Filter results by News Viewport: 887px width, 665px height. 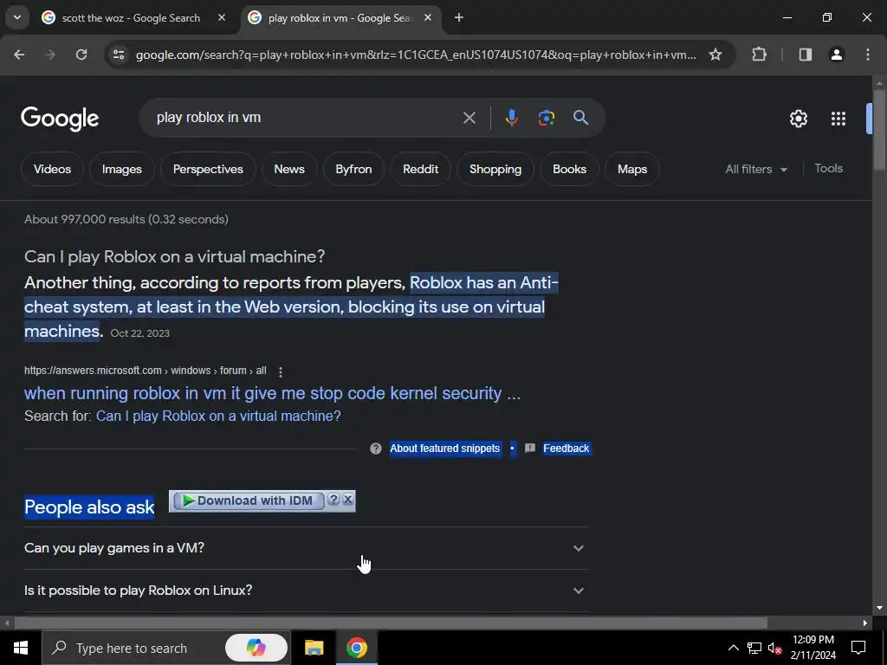coord(289,169)
